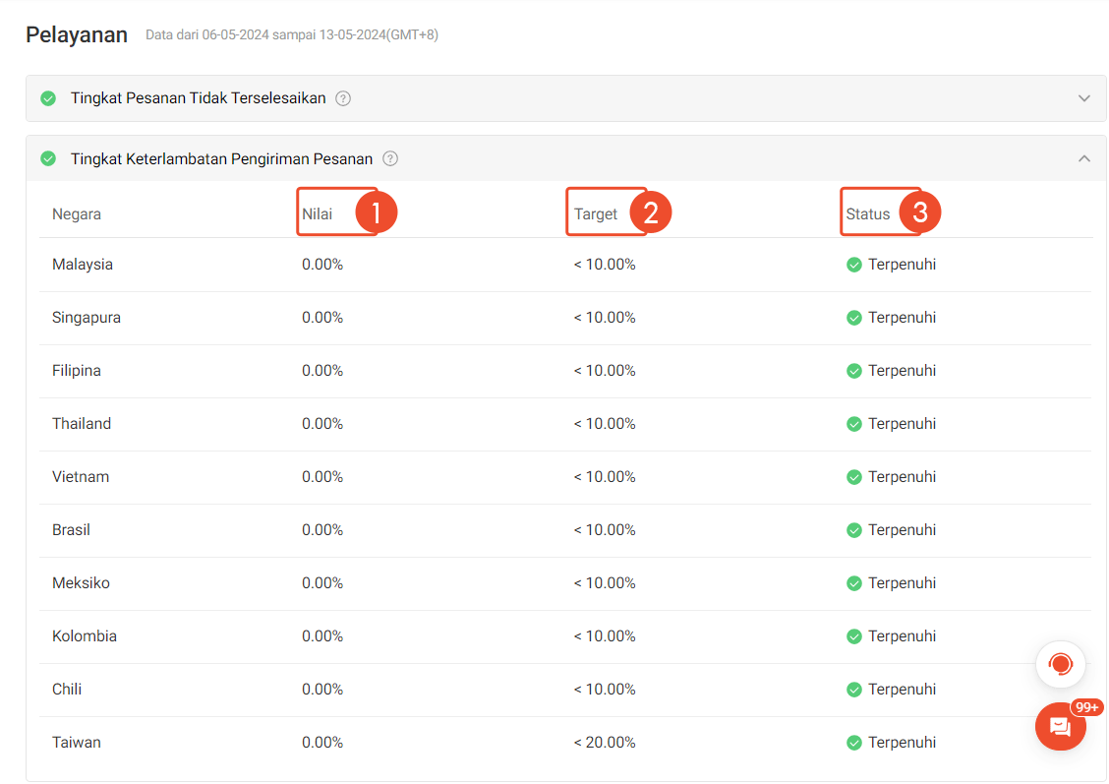
Task: Click green check icon for Tingkat Keterlambatan Pengiriman
Action: tap(48, 158)
